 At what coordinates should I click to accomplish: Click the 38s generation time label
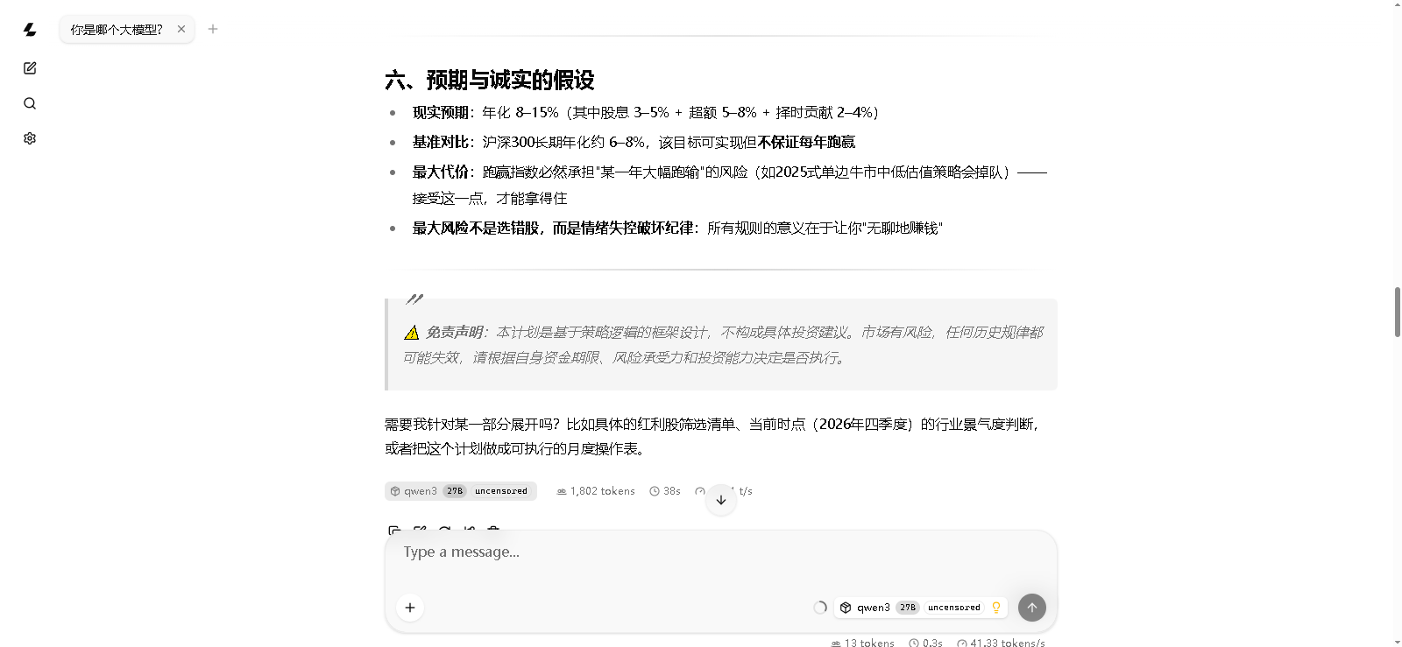pos(665,491)
